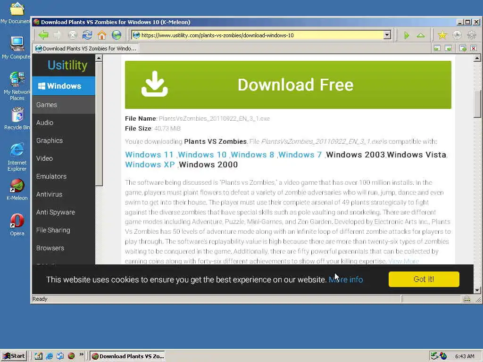This screenshot has height=362, width=483.
Task: Open the Opera desktop shortcut
Action: pos(17,225)
